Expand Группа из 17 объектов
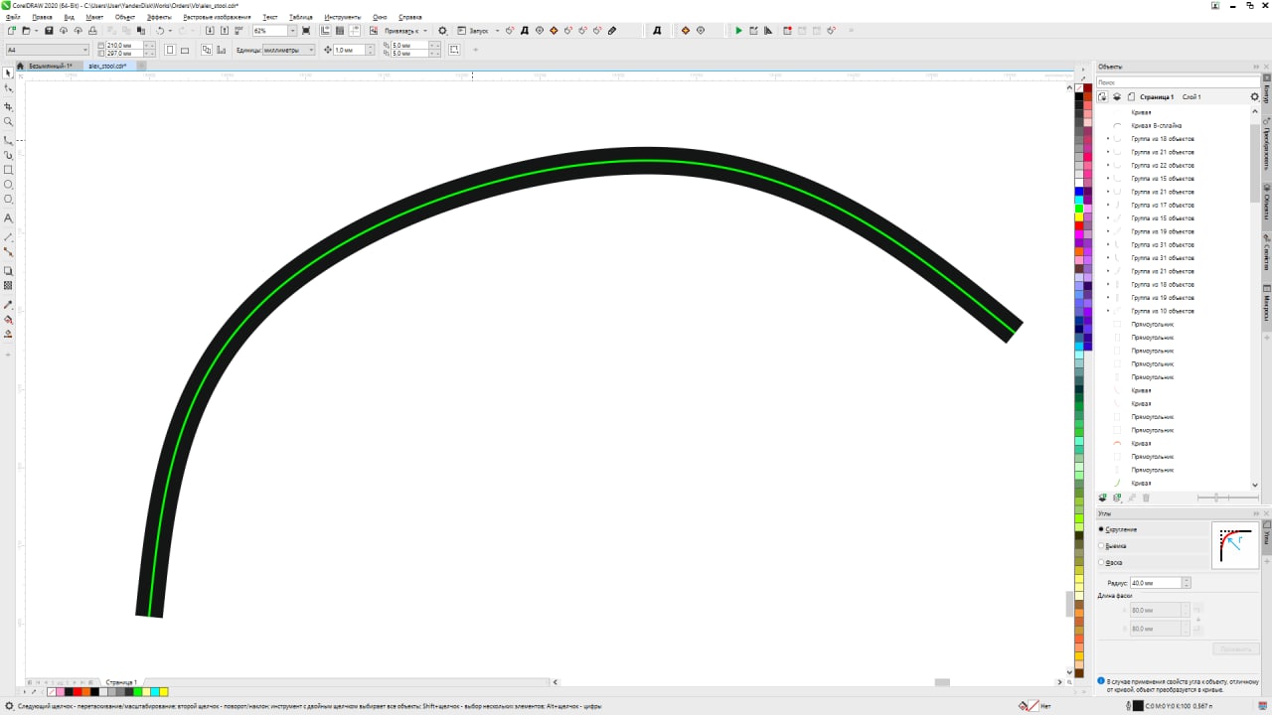The width and height of the screenshot is (1272, 715). coord(1108,205)
